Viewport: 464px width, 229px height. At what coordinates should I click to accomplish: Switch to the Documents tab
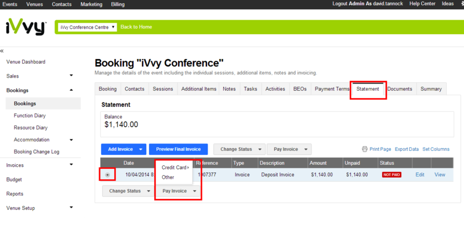[x=400, y=89]
